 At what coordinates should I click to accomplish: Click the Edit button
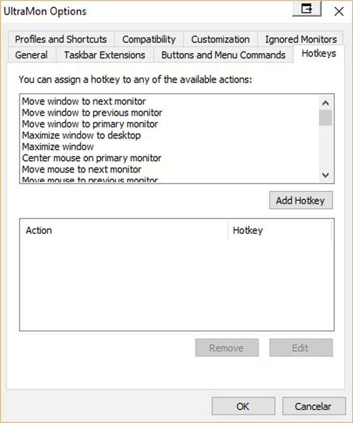click(301, 348)
